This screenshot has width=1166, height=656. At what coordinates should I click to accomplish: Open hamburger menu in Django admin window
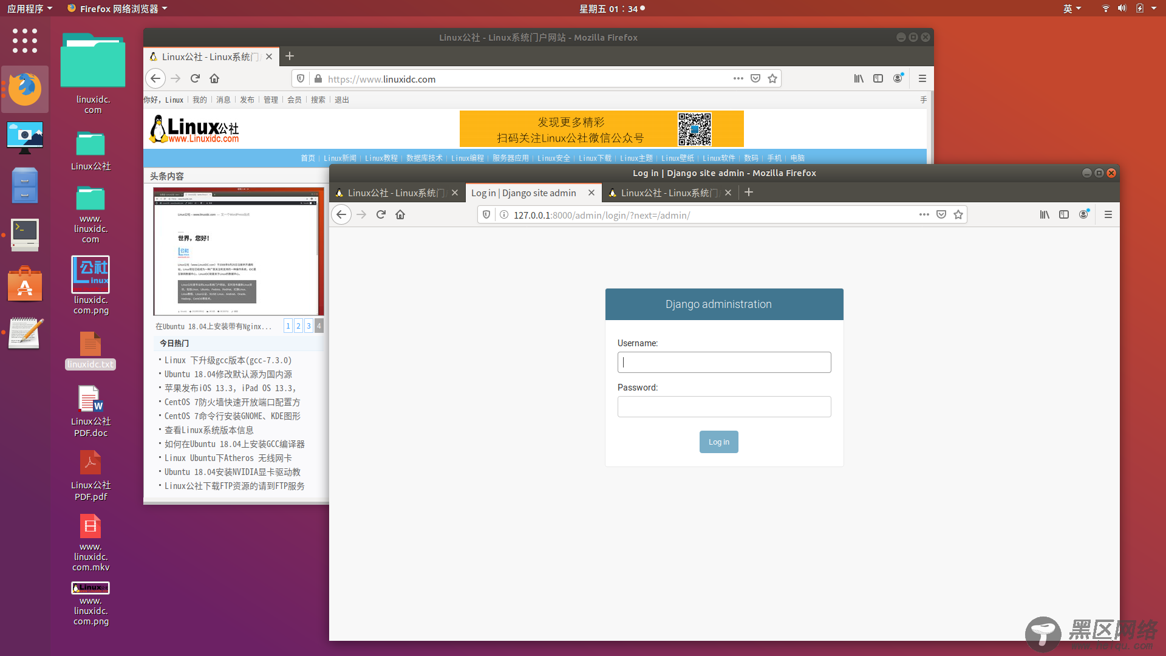coord(1108,214)
